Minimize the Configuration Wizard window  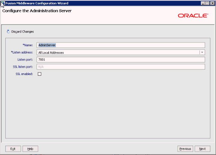tap(203, 3)
